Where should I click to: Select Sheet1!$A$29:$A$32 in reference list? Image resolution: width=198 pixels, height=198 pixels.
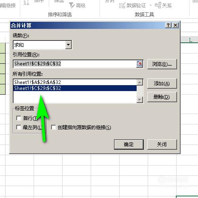coord(75,82)
